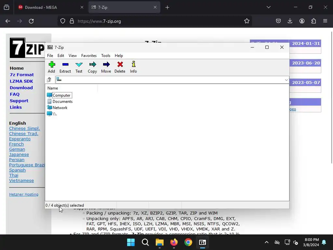Click the site security padlock icon
The width and height of the screenshot is (333, 250).
pyautogui.click(x=72, y=21)
